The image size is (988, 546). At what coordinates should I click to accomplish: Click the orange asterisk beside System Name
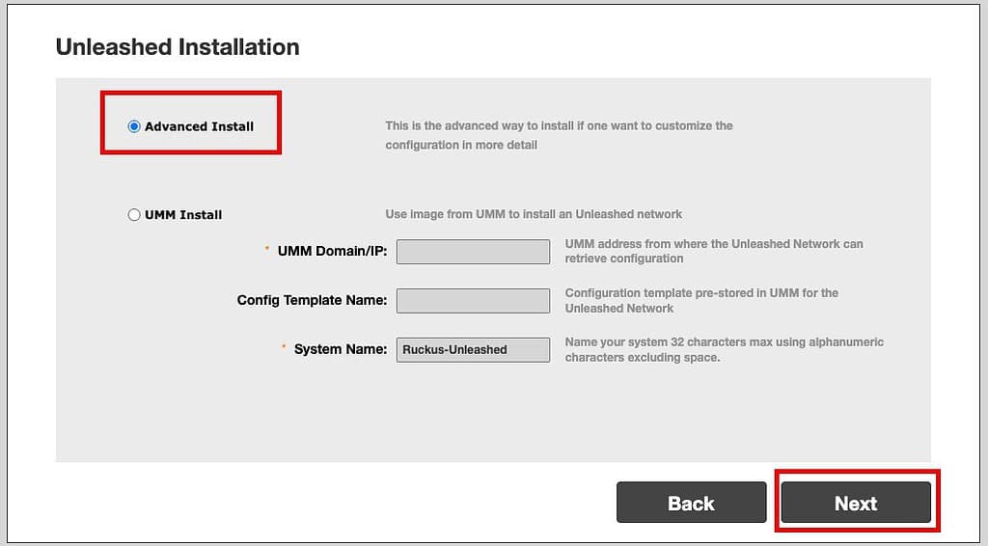[284, 347]
